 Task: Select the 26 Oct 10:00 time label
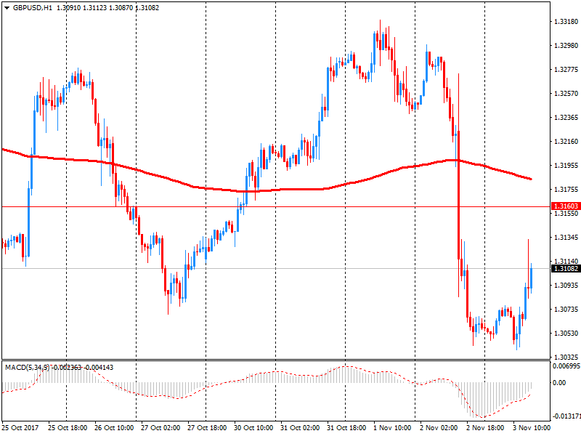114,428
